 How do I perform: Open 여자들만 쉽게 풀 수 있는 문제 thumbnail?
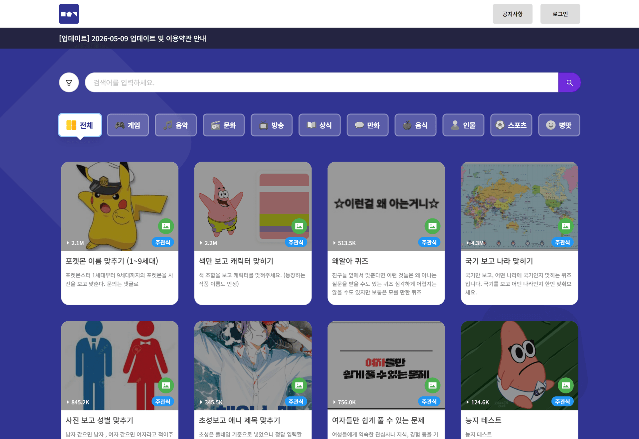[386, 366]
